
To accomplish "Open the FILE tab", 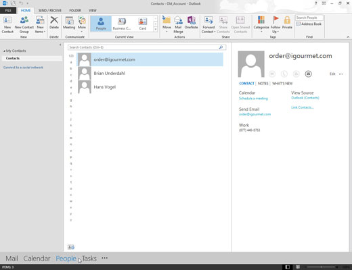I will click(x=8, y=10).
